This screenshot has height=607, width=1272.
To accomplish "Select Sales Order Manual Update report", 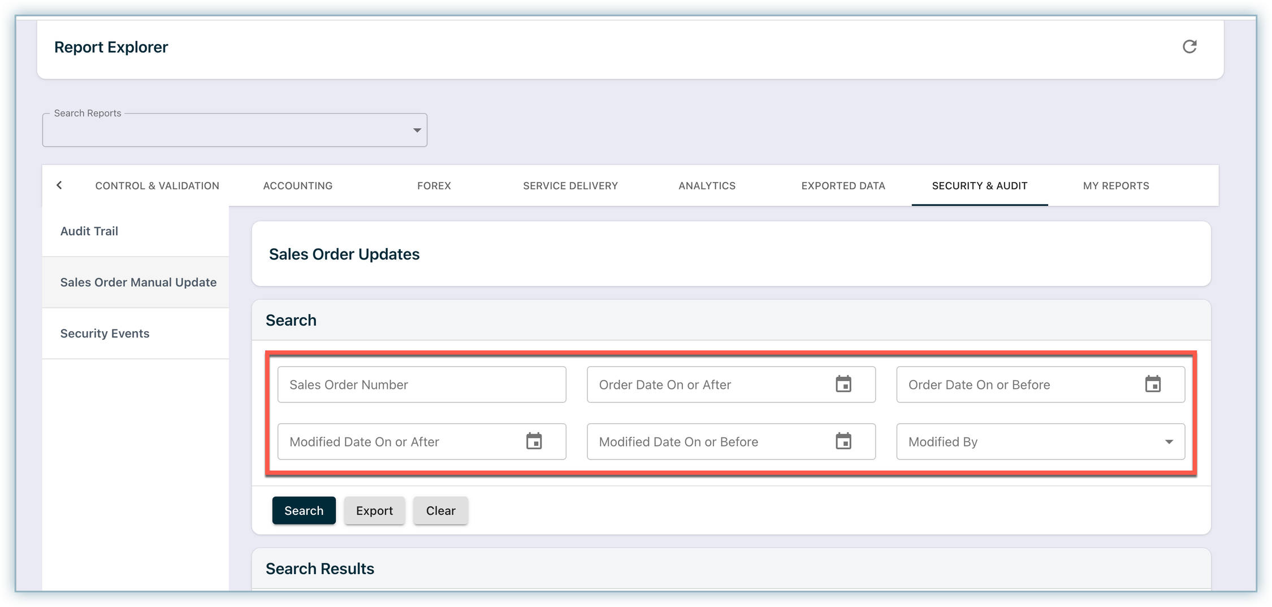I will [x=138, y=283].
